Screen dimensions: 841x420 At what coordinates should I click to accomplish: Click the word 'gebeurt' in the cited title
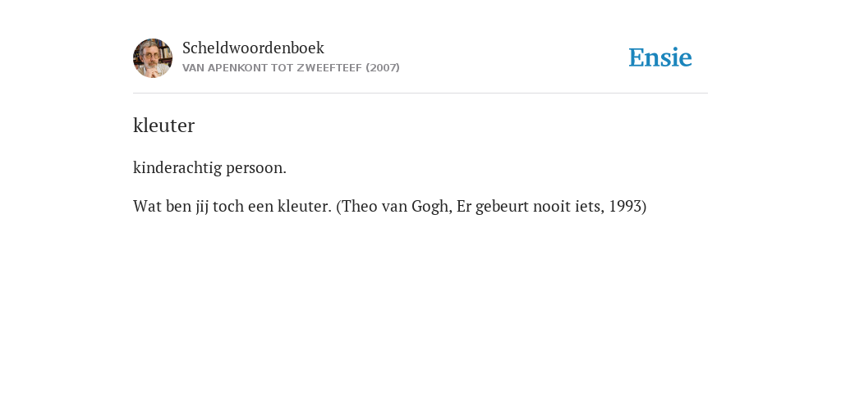[502, 207]
